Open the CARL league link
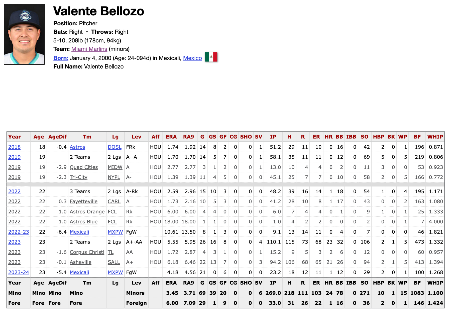The width and height of the screenshot is (451, 313). (114, 202)
